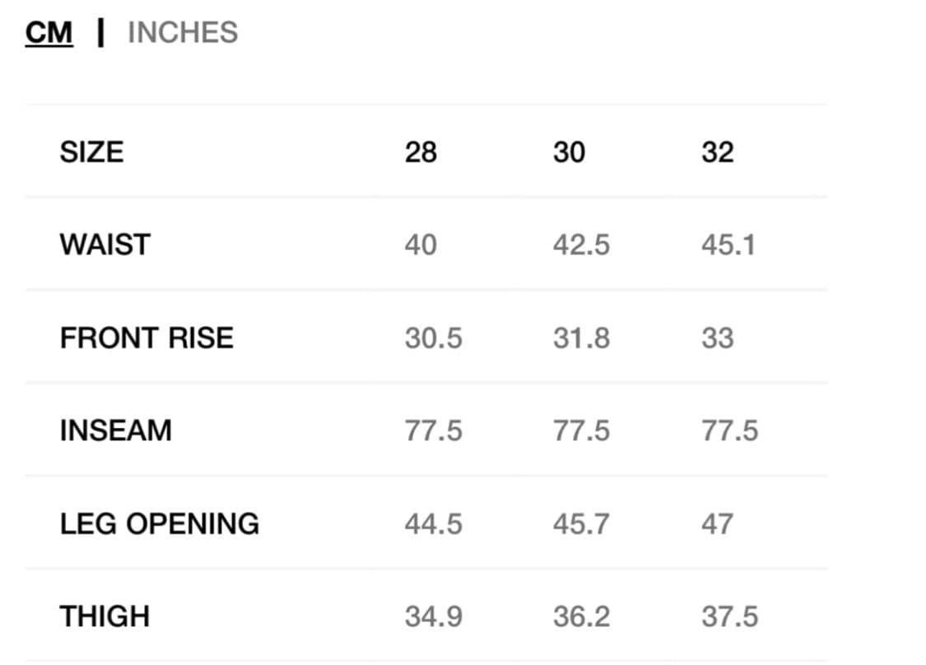Click front rise value 30.5
Screen dimensions: 926x665
[434, 338]
